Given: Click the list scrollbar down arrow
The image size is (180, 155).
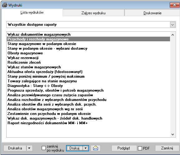Looking at the screenshot, I should pyautogui.click(x=173, y=134).
